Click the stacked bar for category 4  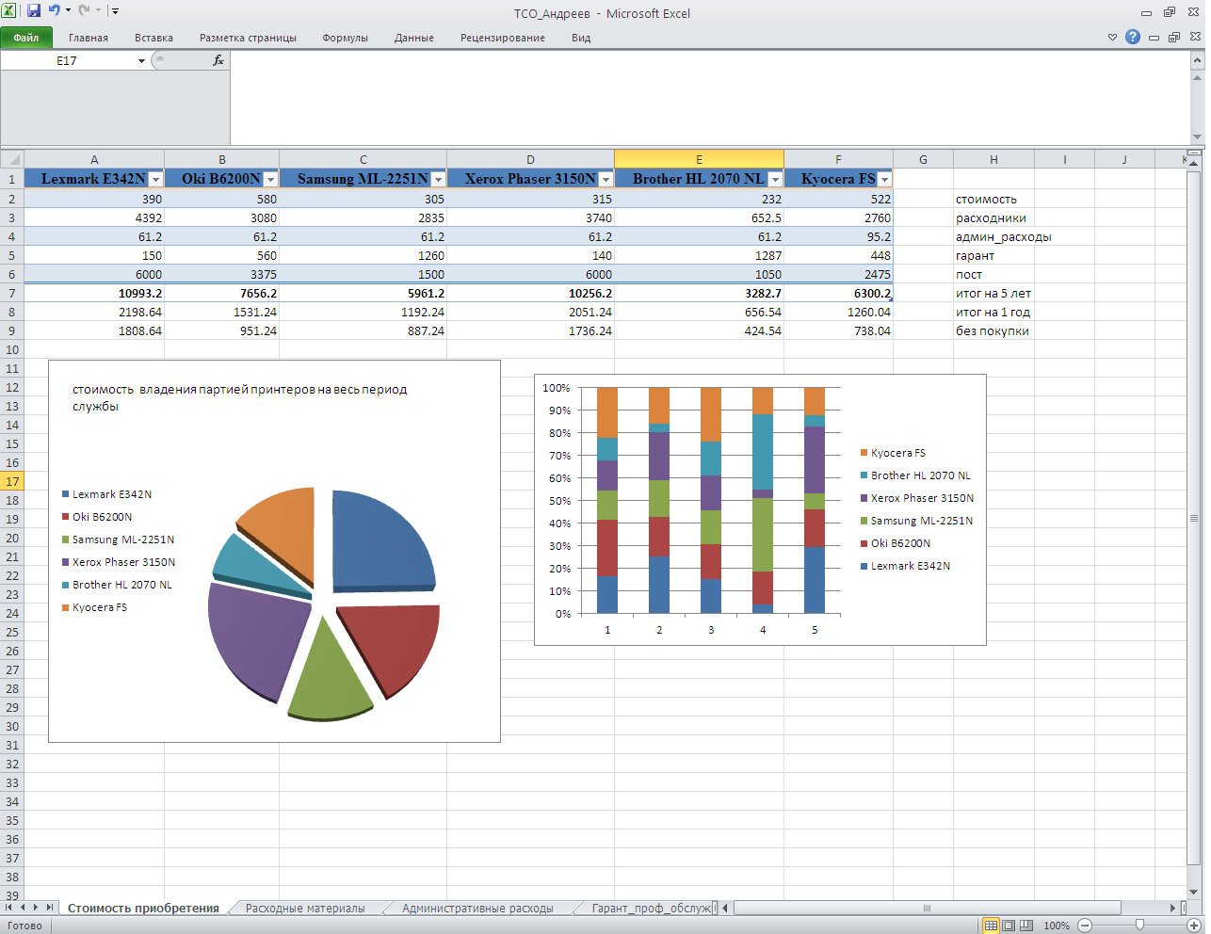coord(763,500)
